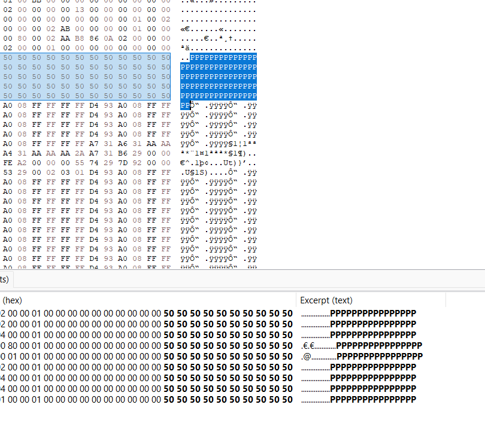Click the 13 byte in hex view
485x441 pixels.
click(80, 10)
